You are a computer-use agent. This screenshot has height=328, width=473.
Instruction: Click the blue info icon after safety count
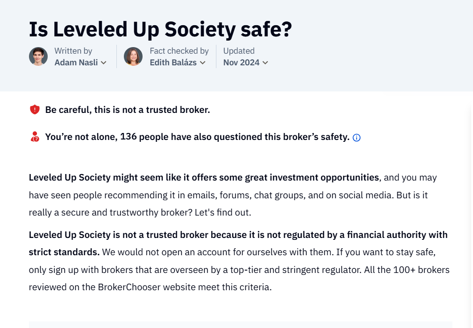tap(357, 138)
